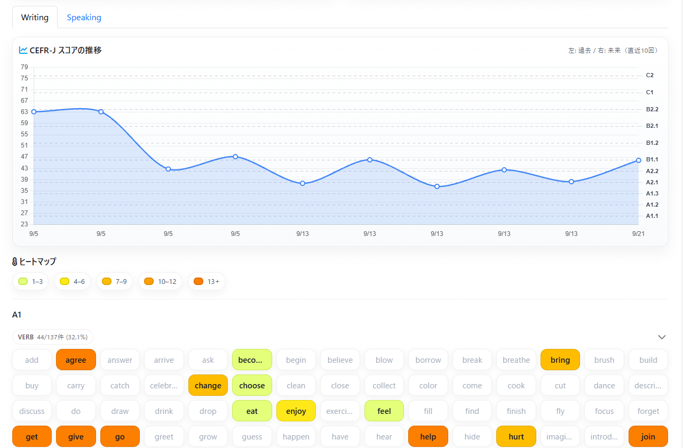Click the "happen" verb chip
The image size is (683, 448).
(296, 437)
